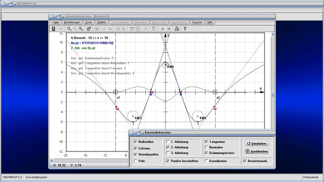Click the zoom reset magnifier icon
The height and width of the screenshot is (182, 324).
pyautogui.click(x=75, y=29)
